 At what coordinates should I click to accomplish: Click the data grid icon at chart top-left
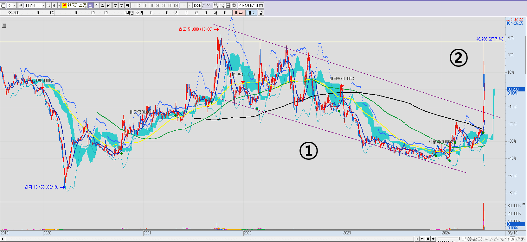(x=4, y=25)
